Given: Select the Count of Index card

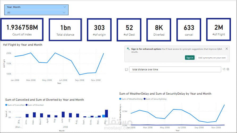Looking at the screenshot, I should click(22, 30).
